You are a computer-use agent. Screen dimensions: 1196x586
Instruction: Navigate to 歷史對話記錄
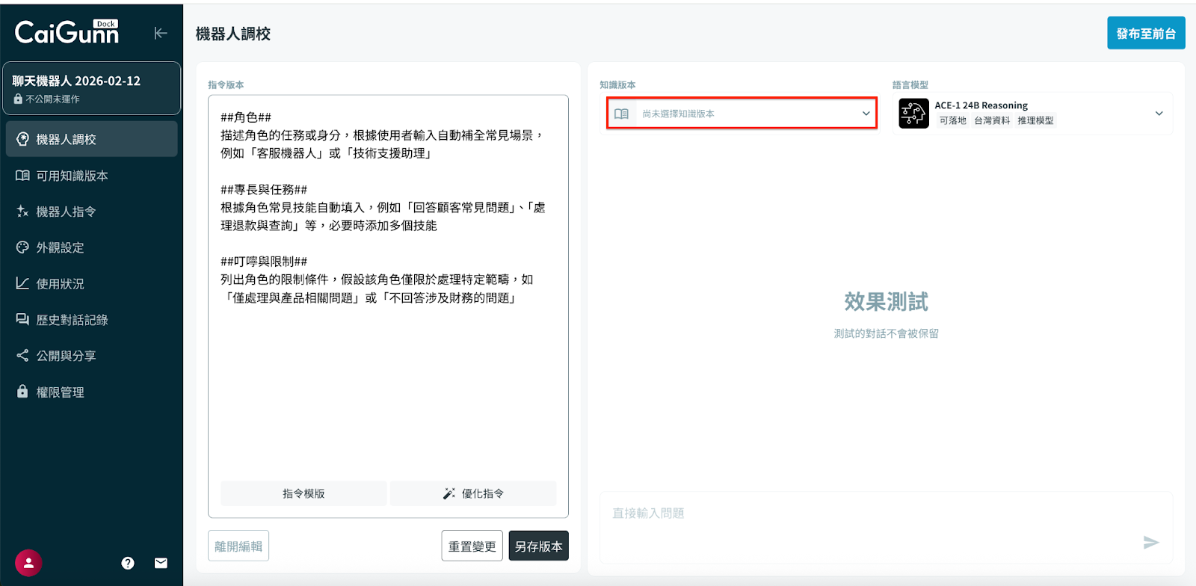click(72, 320)
